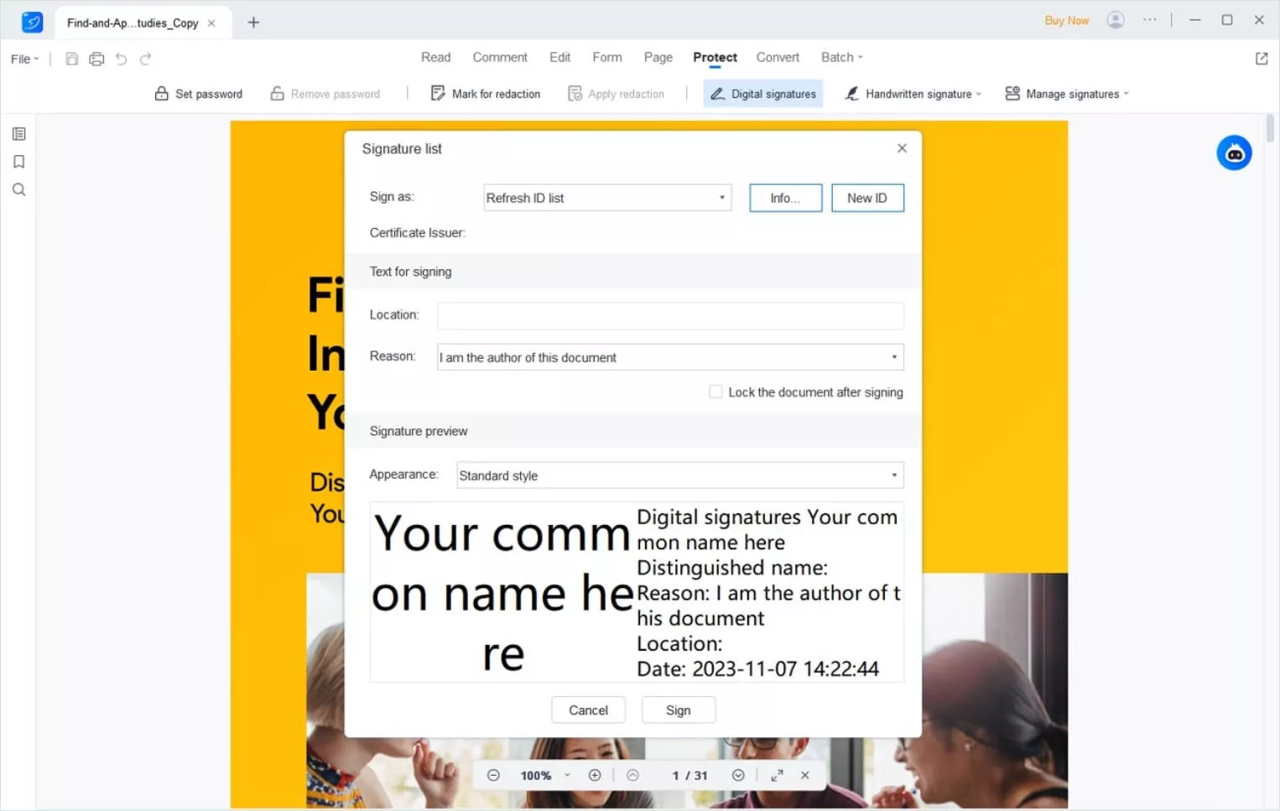Click the Sign button

point(678,710)
